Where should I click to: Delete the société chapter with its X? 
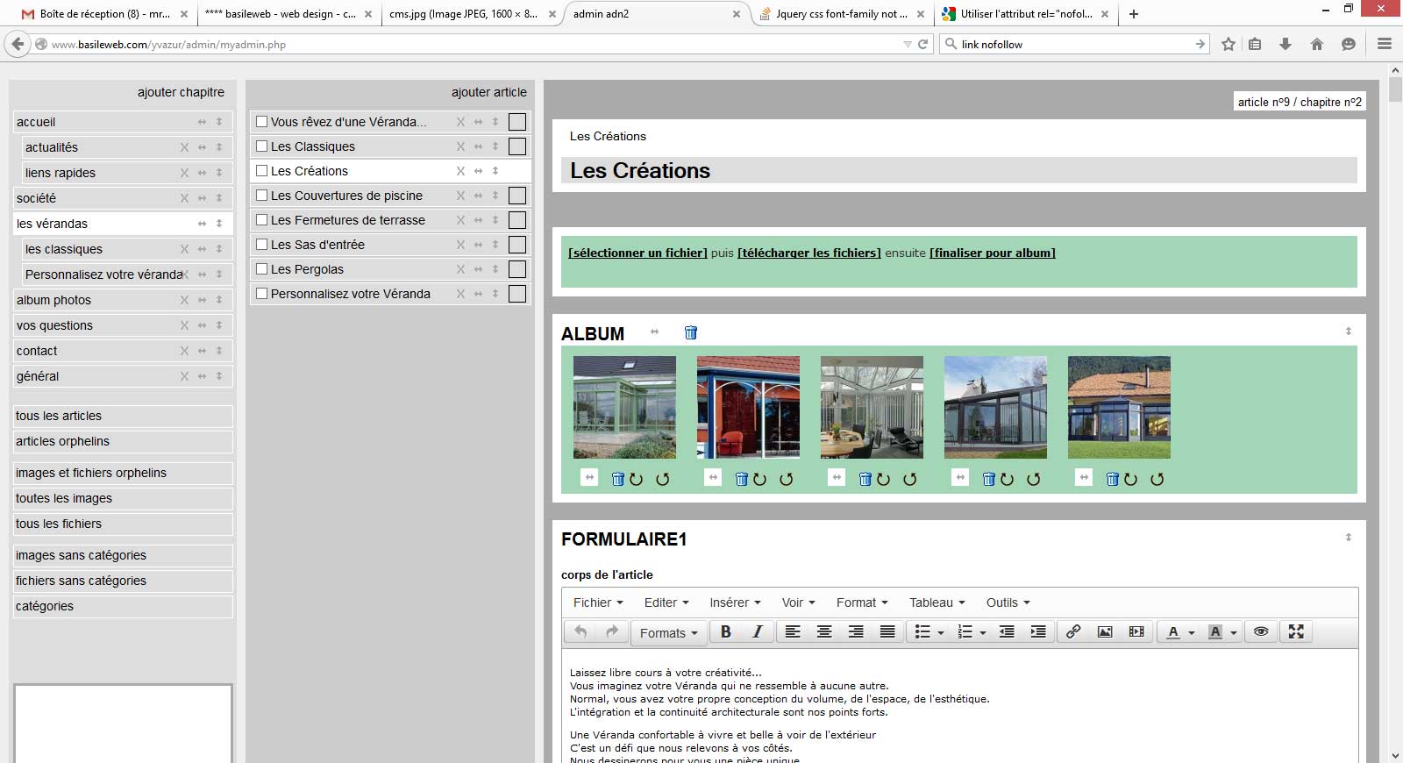pos(184,198)
